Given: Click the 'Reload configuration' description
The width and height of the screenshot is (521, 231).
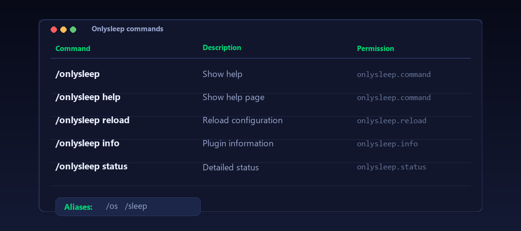Looking at the screenshot, I should click(243, 120).
